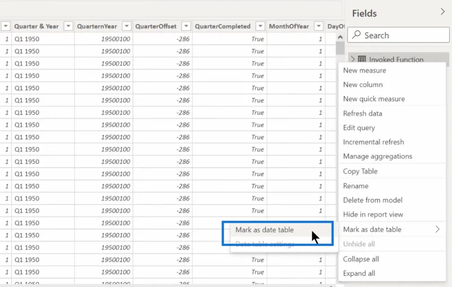Click the Fields pane title

click(364, 13)
